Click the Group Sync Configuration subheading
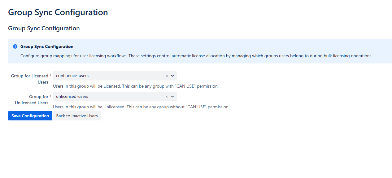The image size is (392, 178). 44,28
